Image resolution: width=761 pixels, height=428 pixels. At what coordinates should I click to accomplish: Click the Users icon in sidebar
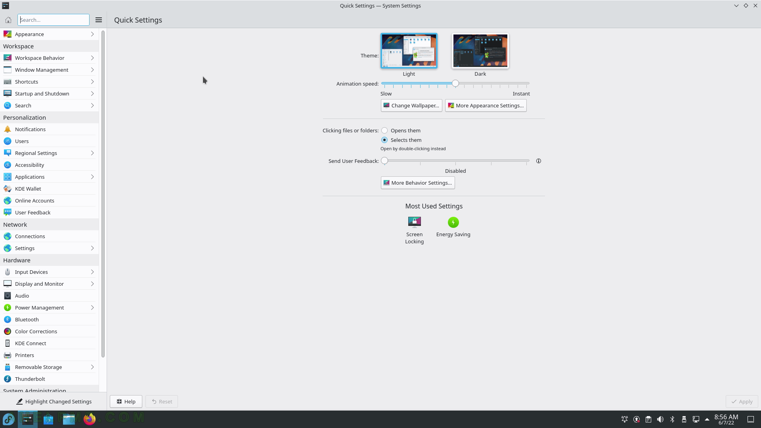coord(8,141)
